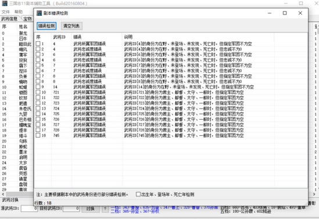
Task: Click the right arrow of the horizontal scrollbar
Action: click(314, 195)
